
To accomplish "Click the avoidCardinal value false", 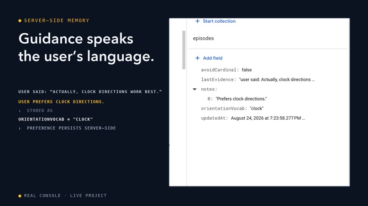I will [x=247, y=70].
